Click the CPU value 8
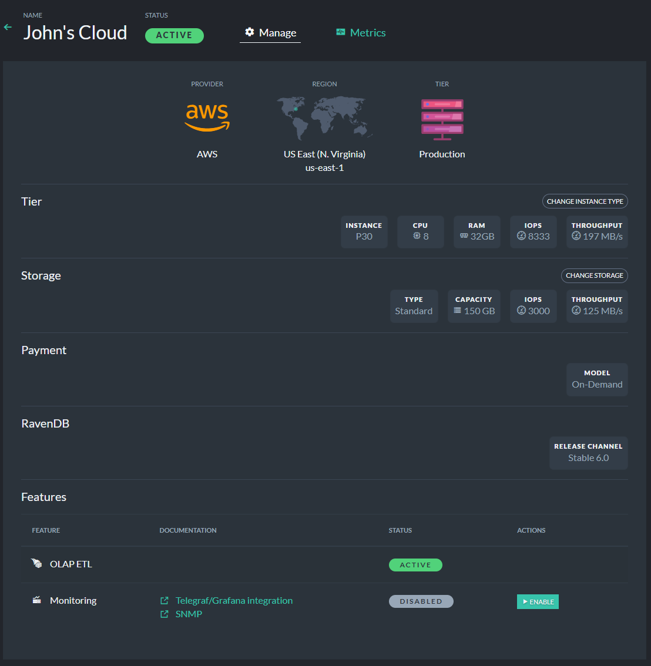The width and height of the screenshot is (651, 666). [x=426, y=237]
